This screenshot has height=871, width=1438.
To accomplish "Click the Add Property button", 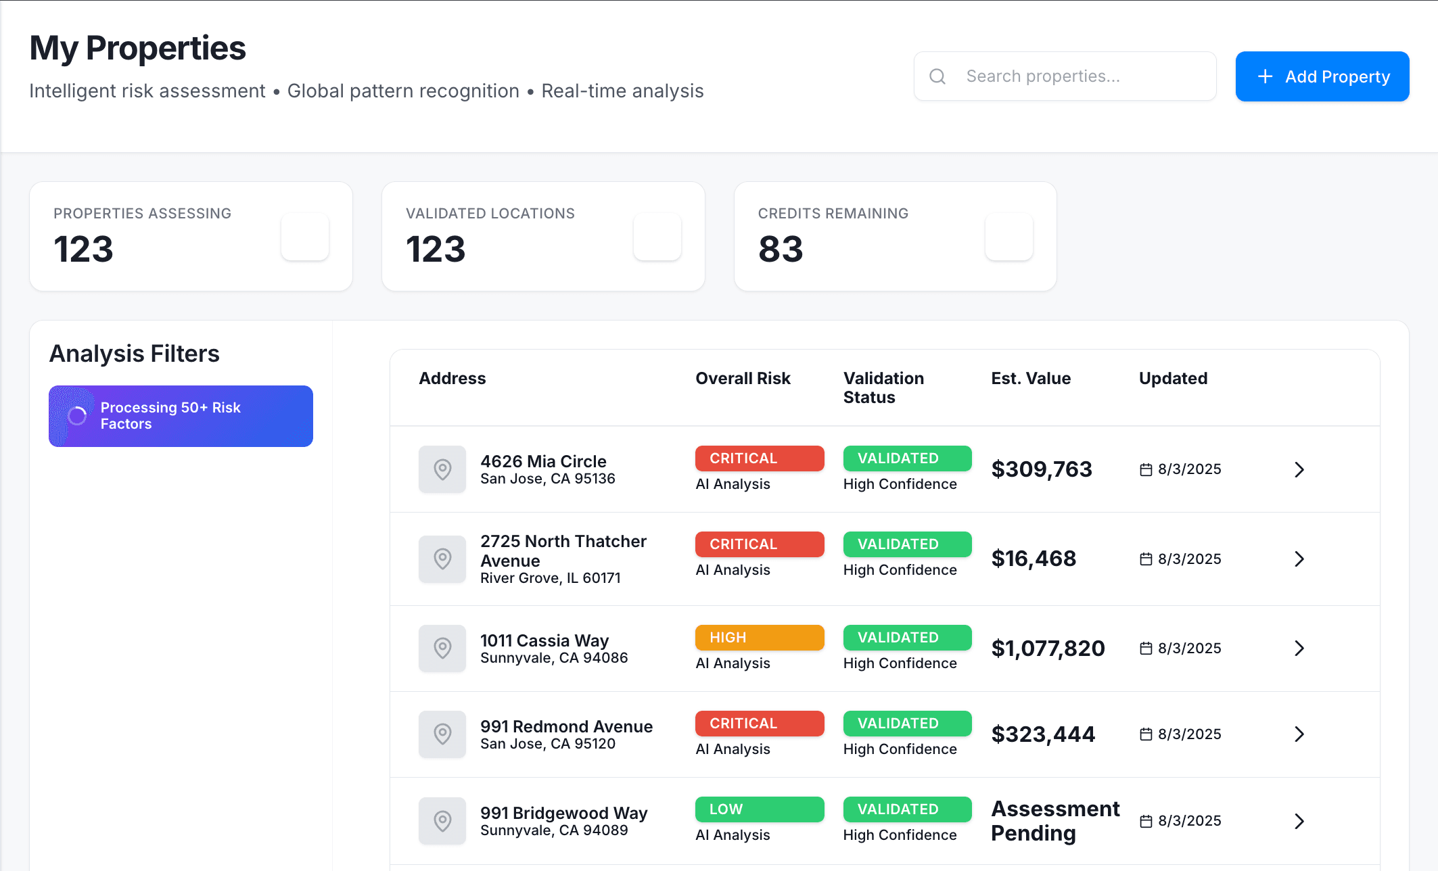I will click(1322, 76).
